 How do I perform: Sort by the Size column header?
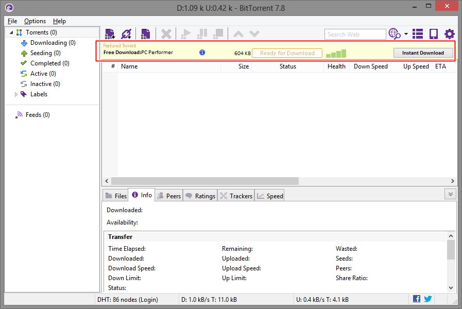click(x=236, y=66)
